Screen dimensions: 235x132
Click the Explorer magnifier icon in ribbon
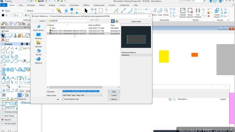tap(59, 11)
